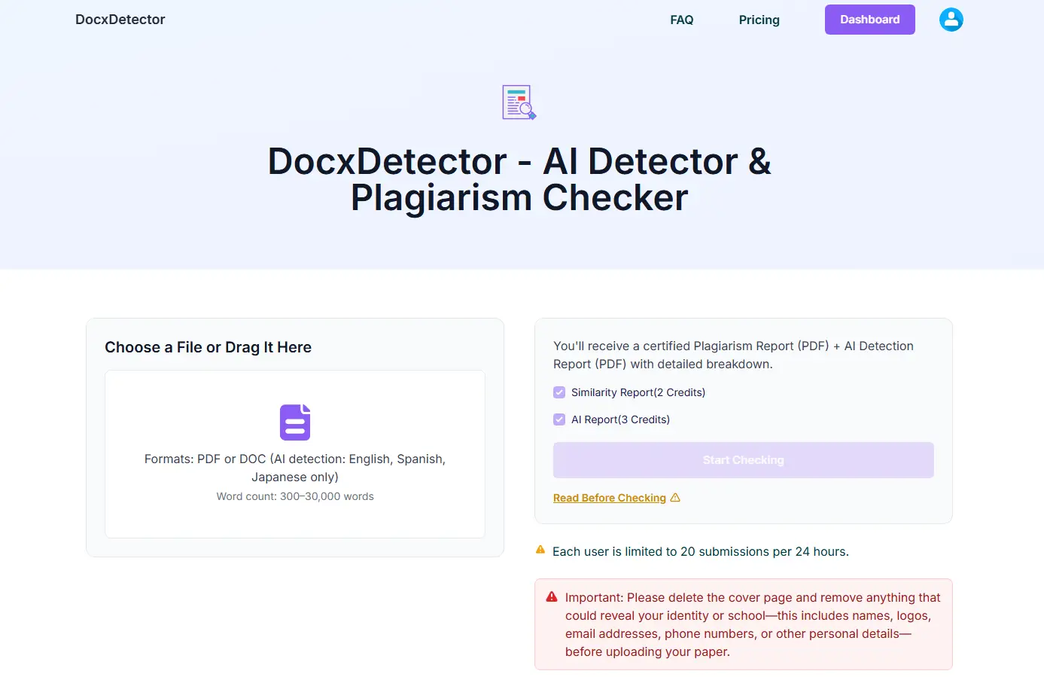Click the 'Word count: 300–30,000 words' text
This screenshot has width=1044, height=677.
(x=295, y=496)
